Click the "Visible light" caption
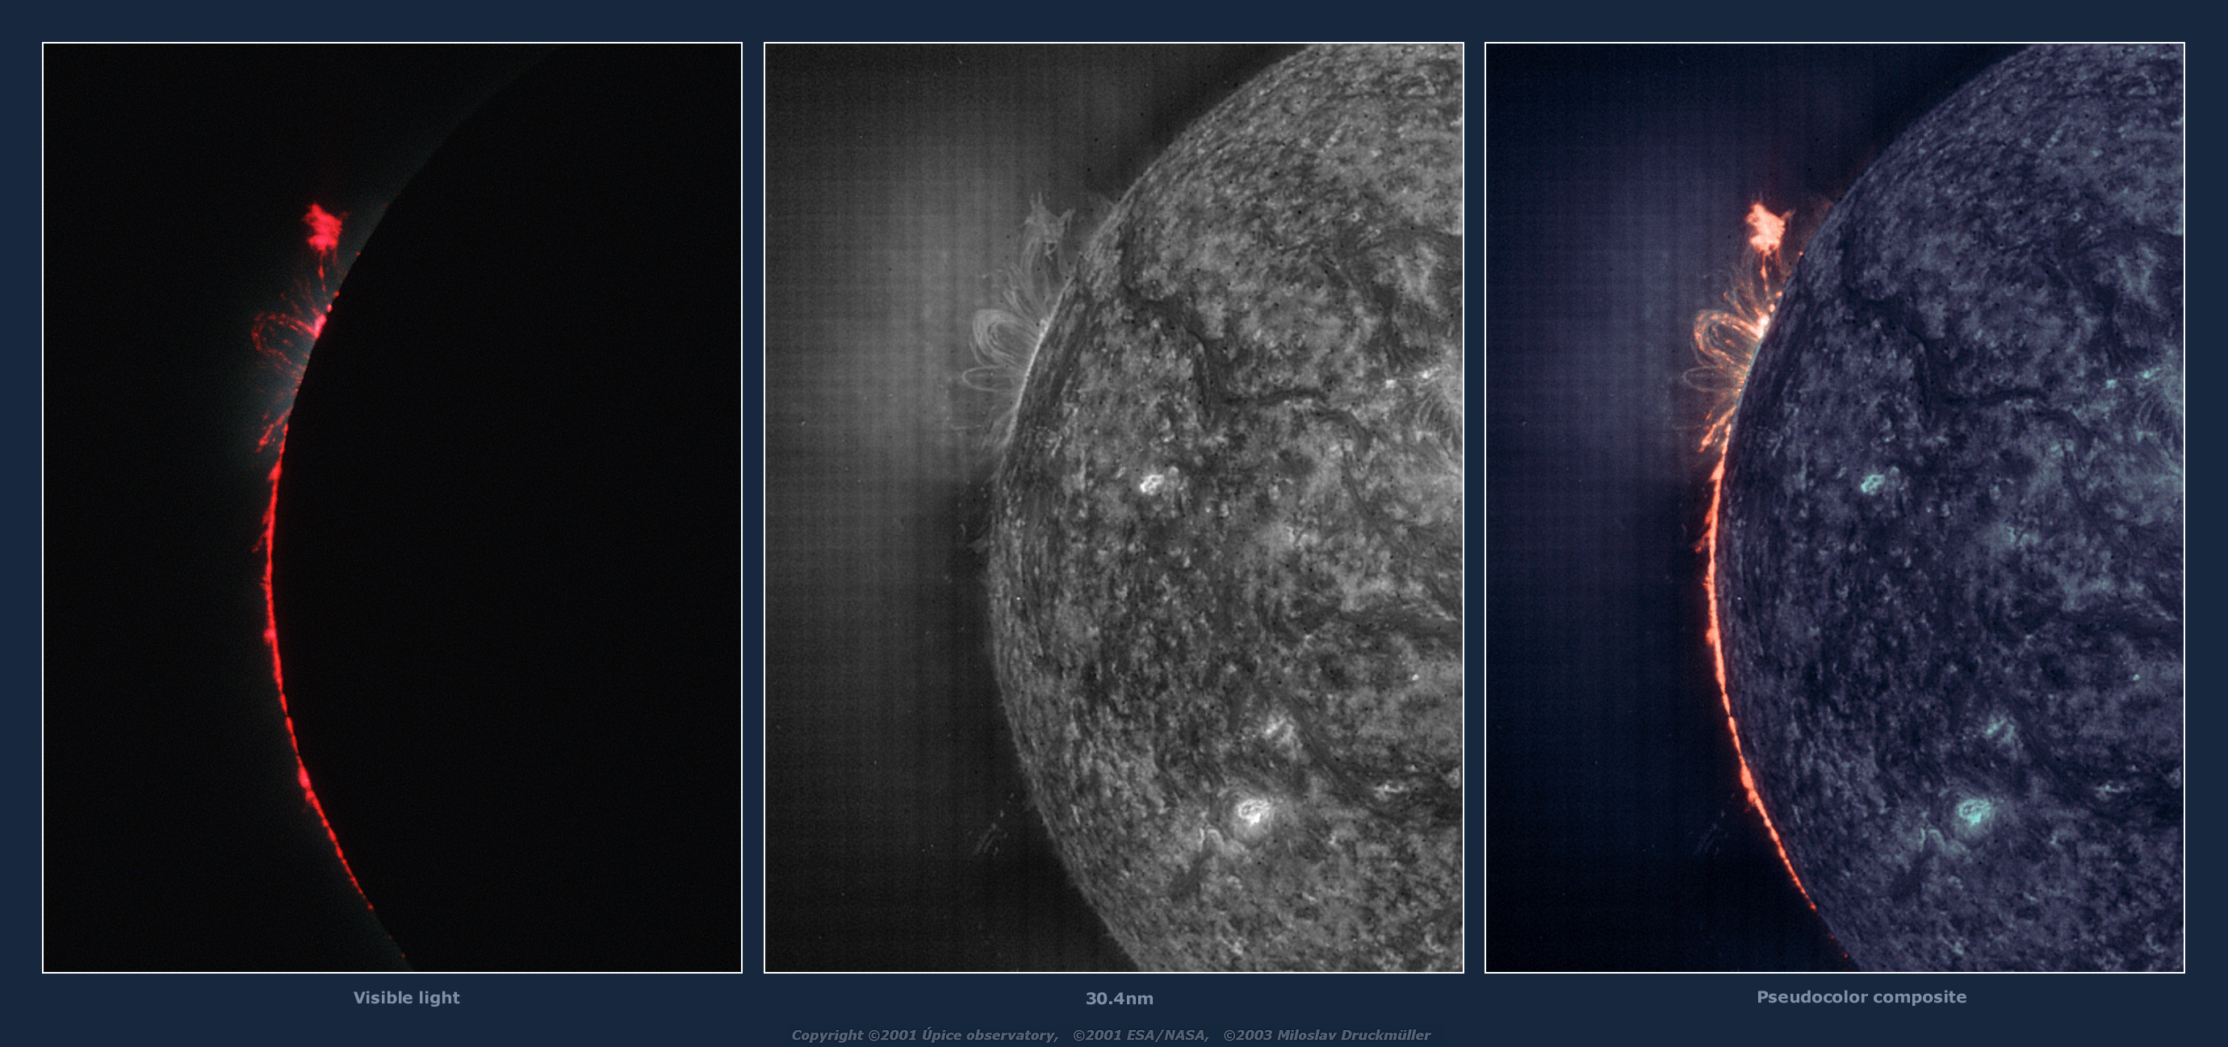Viewport: 2228px width, 1047px height. coord(405,998)
